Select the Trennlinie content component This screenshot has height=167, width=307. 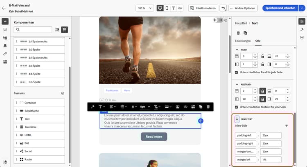(x=39, y=127)
